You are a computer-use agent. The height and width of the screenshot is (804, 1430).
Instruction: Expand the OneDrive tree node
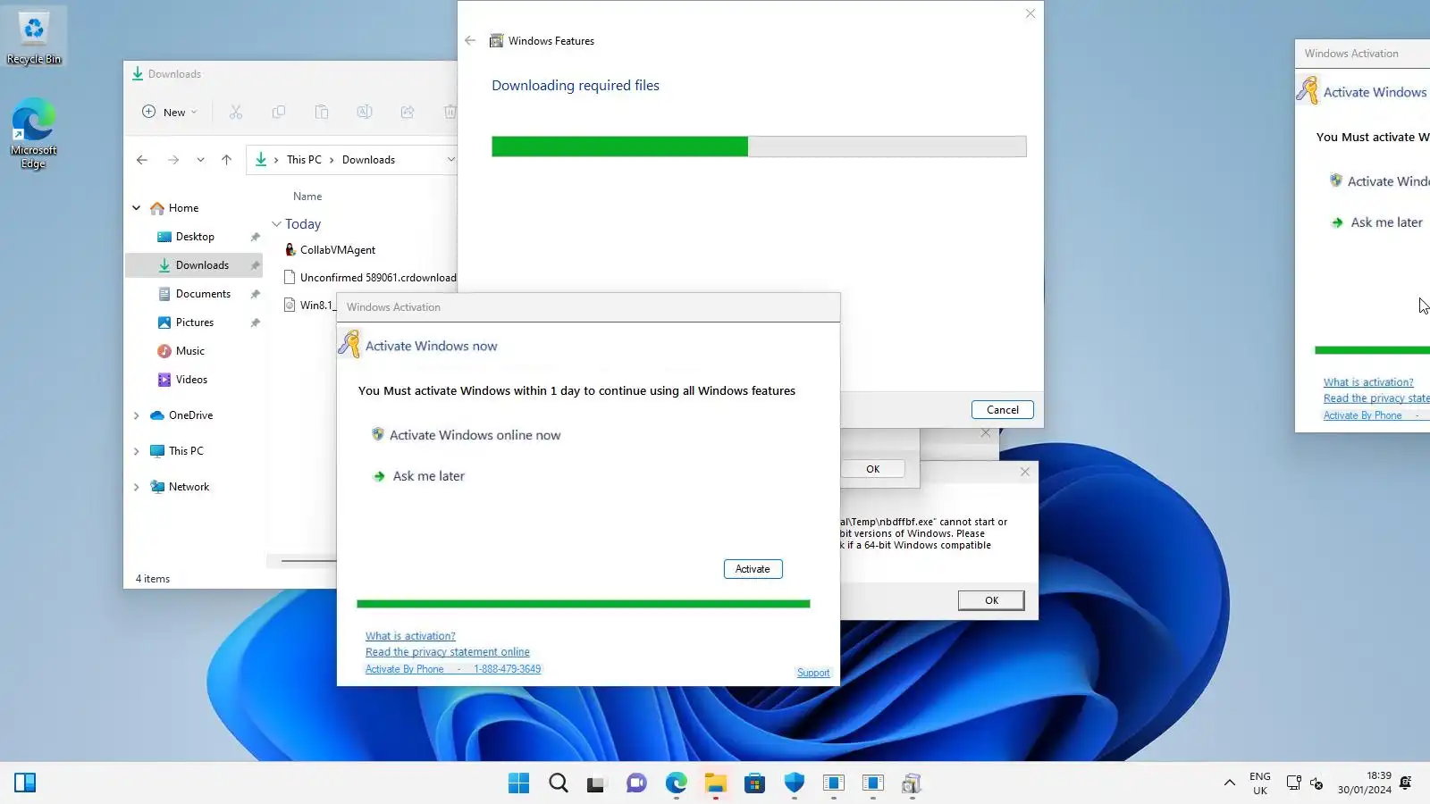pos(137,415)
